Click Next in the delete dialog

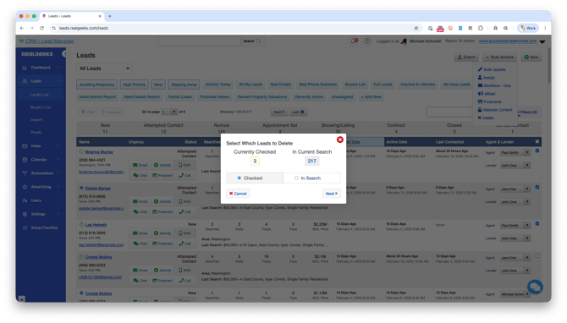[x=331, y=194]
